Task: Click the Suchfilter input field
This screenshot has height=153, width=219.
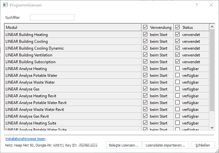Action: [x=52, y=18]
